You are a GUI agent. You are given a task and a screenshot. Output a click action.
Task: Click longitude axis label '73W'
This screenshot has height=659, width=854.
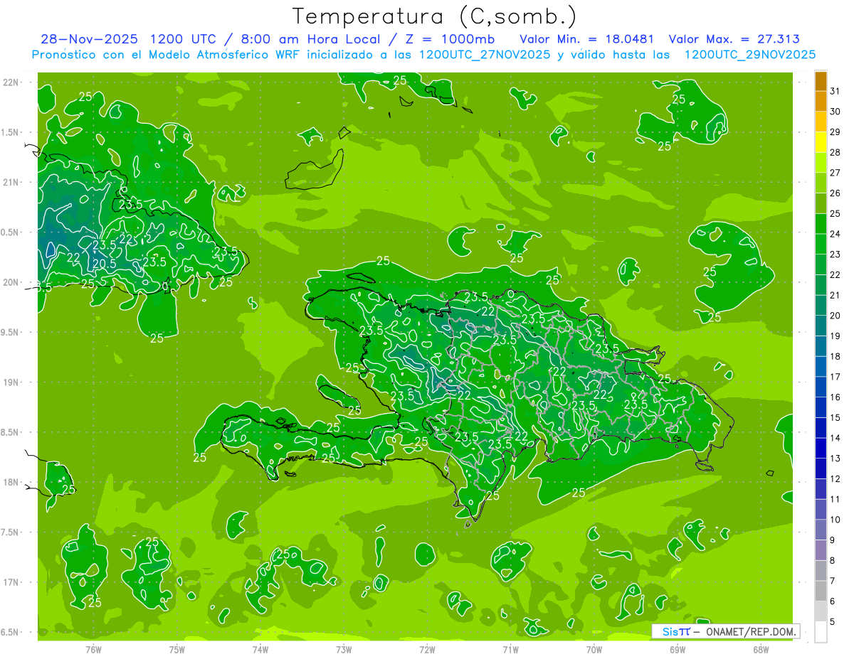(344, 649)
